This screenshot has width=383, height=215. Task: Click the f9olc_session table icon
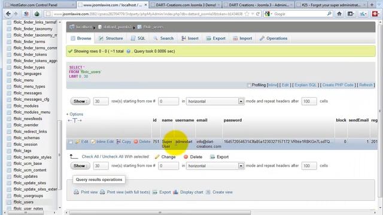point(9,145)
